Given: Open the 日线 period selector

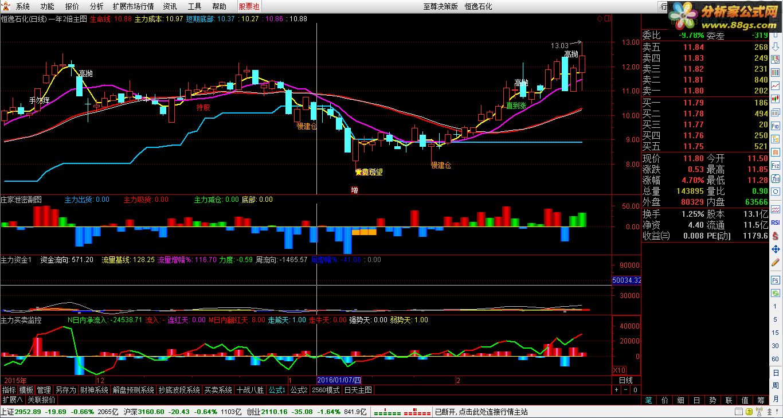Looking at the screenshot, I should click(626, 380).
